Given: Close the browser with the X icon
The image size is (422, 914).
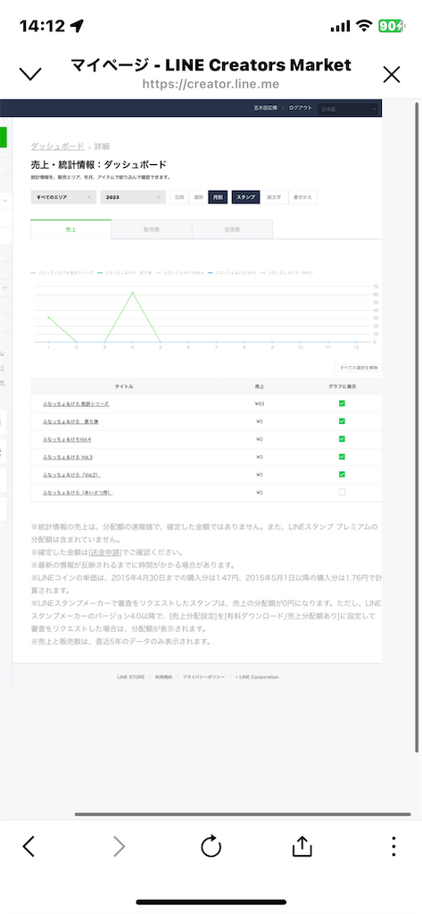Looking at the screenshot, I should [x=391, y=74].
